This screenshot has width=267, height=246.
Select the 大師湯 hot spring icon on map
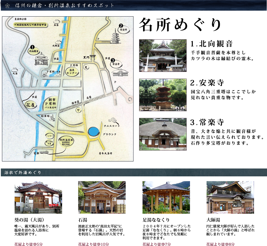coord(58,42)
